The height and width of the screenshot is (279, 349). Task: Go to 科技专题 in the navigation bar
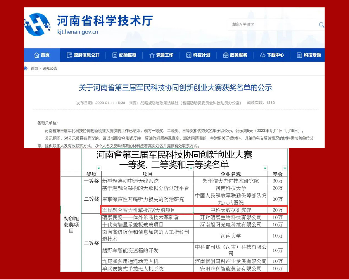309,55
